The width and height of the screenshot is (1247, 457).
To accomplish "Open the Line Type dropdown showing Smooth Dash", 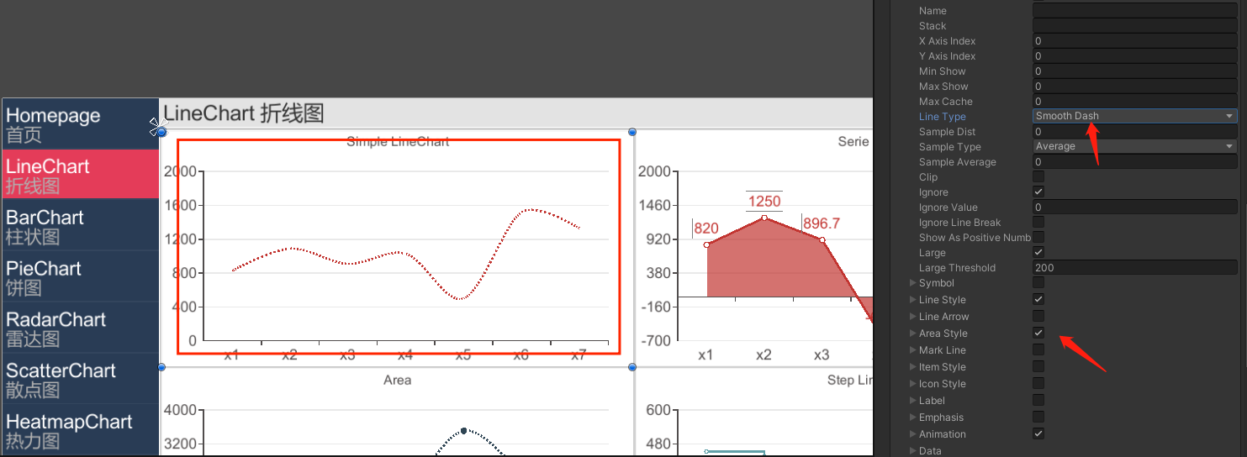I will pos(1134,116).
